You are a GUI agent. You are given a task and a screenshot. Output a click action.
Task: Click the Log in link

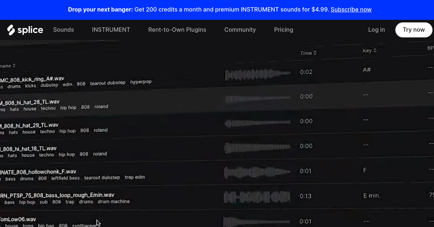tap(376, 30)
